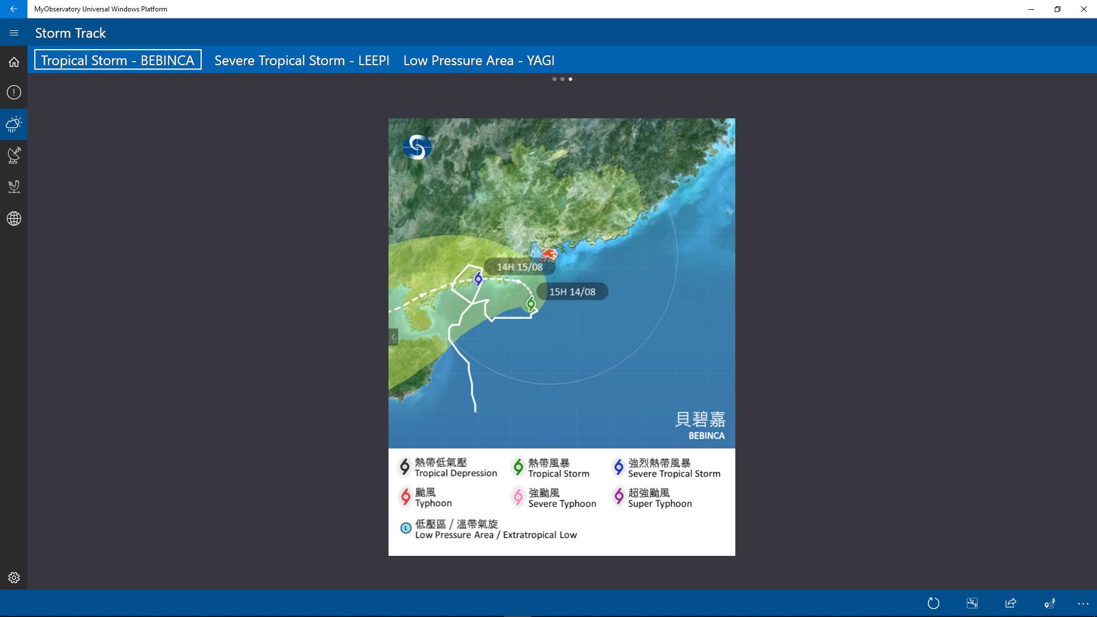Switch to Low Pressure Area - YAGI tab
Image resolution: width=1097 pixels, height=617 pixels.
click(479, 61)
